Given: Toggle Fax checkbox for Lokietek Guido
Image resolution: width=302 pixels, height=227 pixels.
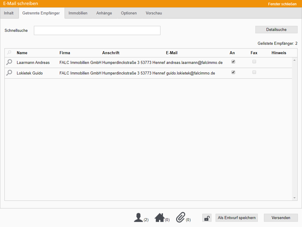Looking at the screenshot, I should 254,72.
